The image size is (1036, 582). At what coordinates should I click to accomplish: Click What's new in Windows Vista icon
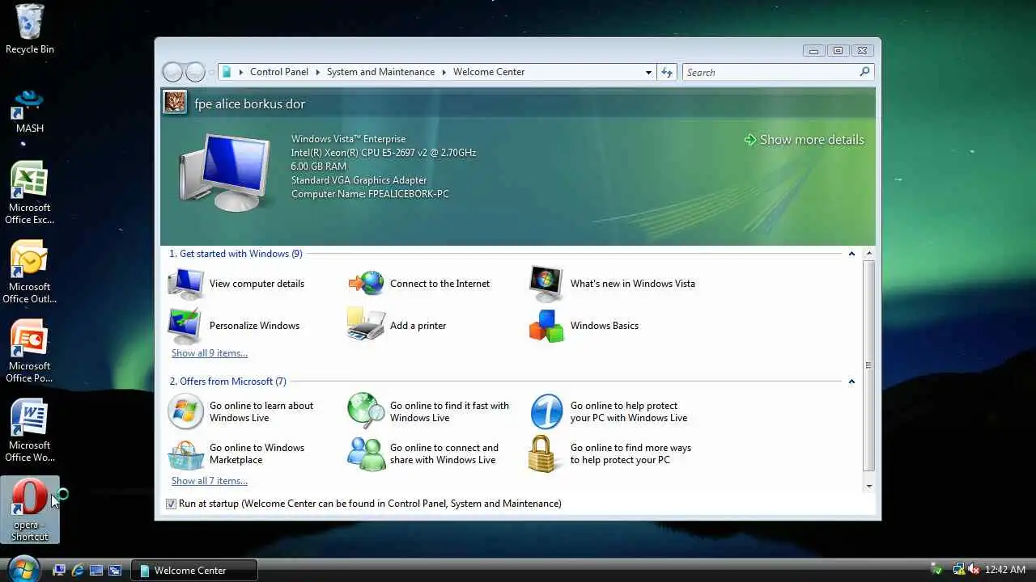[x=546, y=284]
